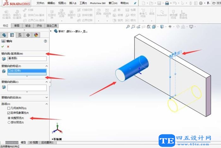Screen dimensions: 221x148
Task: Open the 文件 menu
Action: (x=40, y=3)
